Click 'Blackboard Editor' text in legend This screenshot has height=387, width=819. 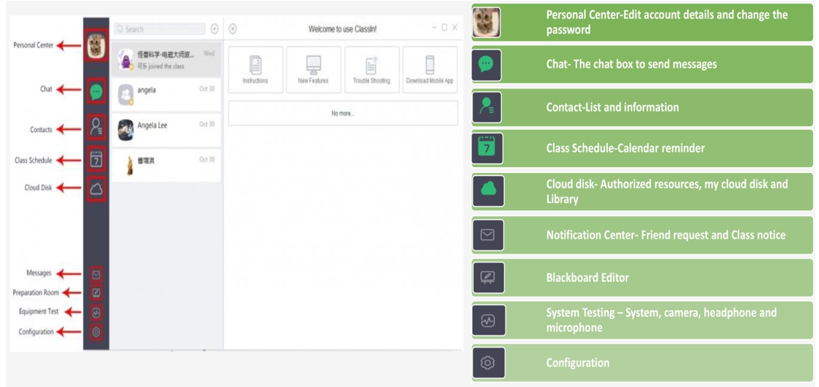click(588, 278)
